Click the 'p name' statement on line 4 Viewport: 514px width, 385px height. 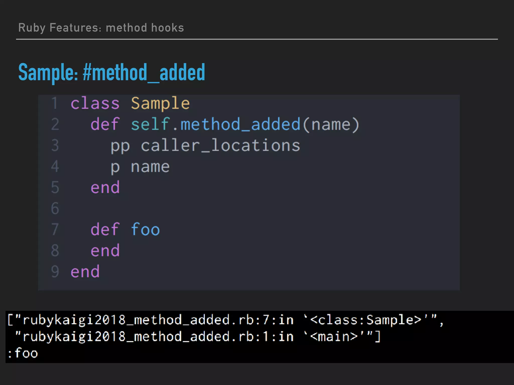click(140, 167)
